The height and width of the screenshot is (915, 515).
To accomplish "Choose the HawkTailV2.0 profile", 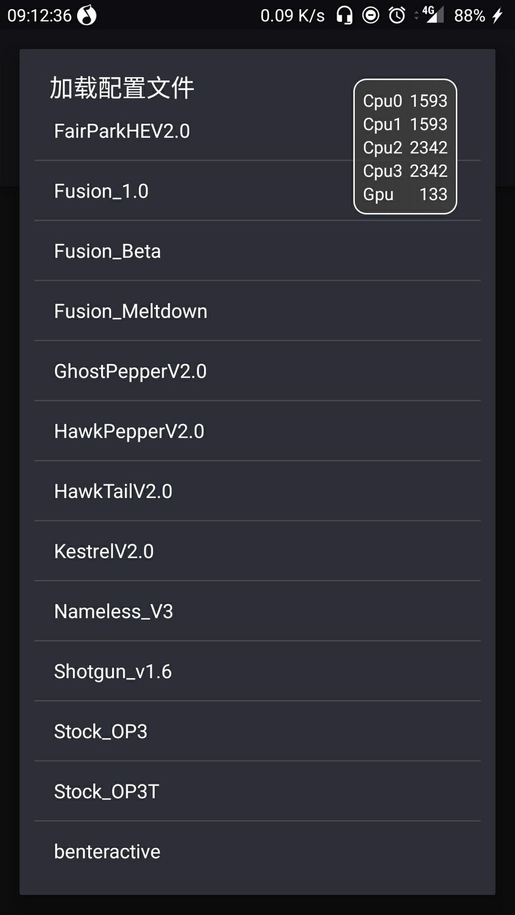I will [257, 491].
